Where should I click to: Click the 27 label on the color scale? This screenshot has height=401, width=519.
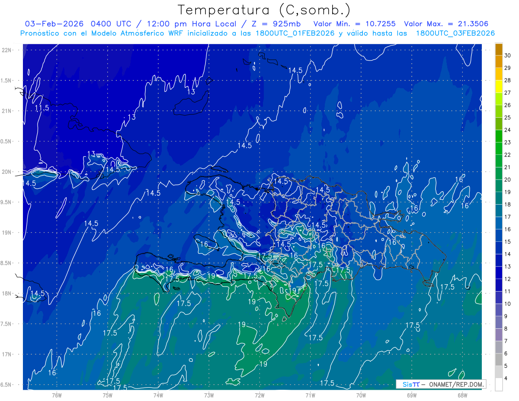(x=508, y=93)
